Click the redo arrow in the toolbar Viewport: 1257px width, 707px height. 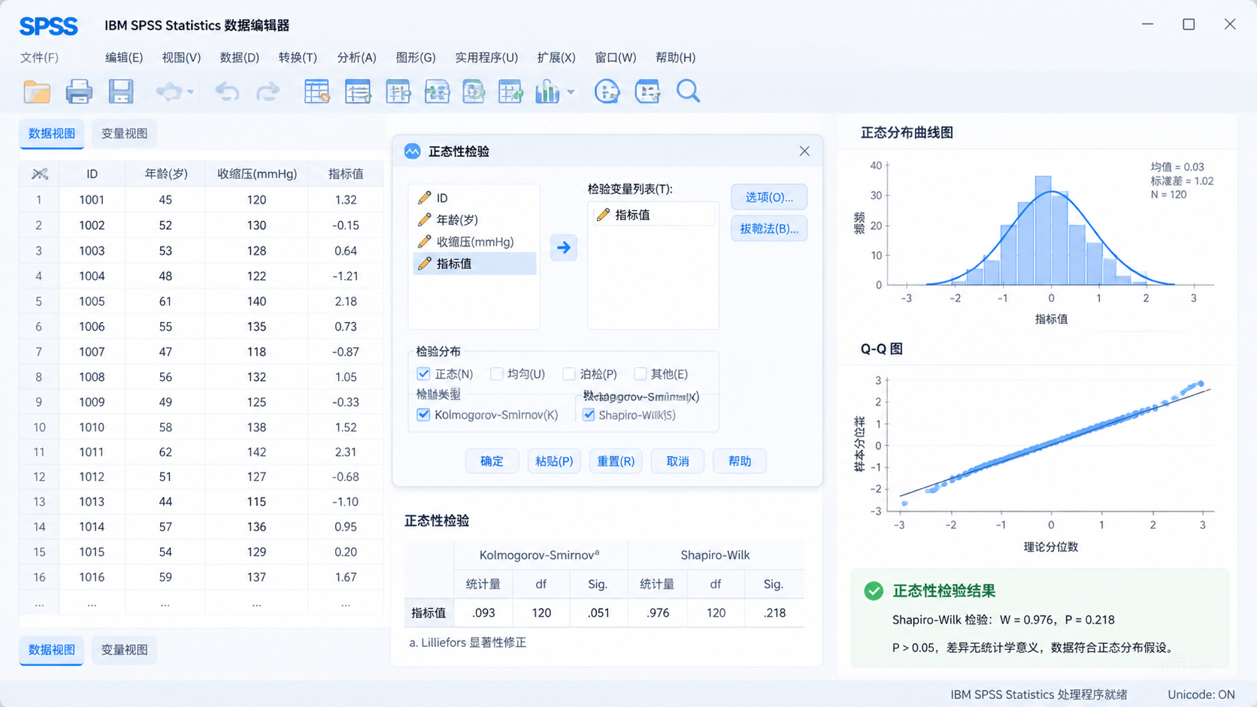268,92
